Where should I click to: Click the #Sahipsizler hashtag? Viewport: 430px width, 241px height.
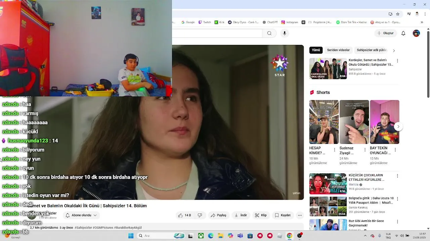point(83,228)
